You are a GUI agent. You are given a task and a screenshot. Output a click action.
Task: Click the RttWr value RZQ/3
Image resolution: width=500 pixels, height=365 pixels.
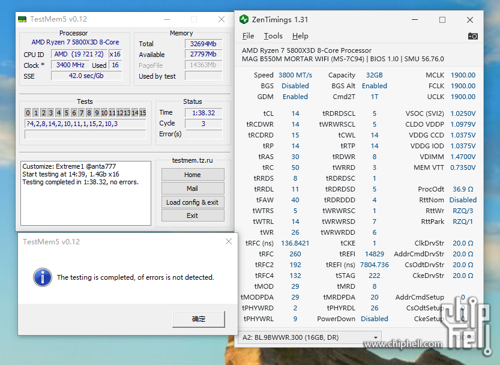(463, 211)
